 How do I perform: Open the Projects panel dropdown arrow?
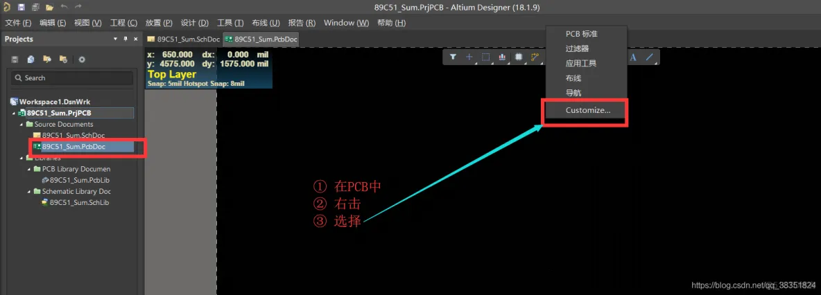pos(115,39)
